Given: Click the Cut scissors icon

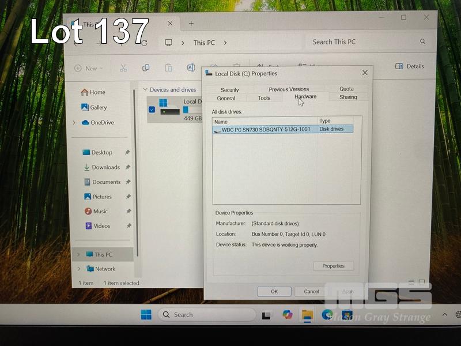Looking at the screenshot, I should pos(123,68).
